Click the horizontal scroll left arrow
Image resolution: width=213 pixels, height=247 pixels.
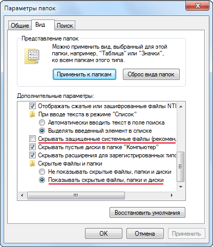click(x=22, y=195)
